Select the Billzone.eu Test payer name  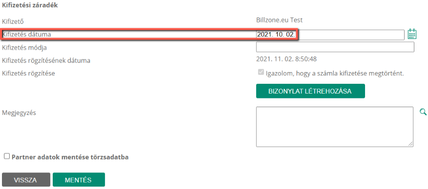coord(279,20)
